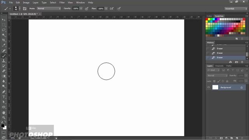Open the File menu
The height and width of the screenshot is (140, 249).
[x=11, y=3]
